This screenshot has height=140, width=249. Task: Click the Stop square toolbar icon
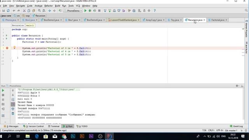tap(99, 10)
